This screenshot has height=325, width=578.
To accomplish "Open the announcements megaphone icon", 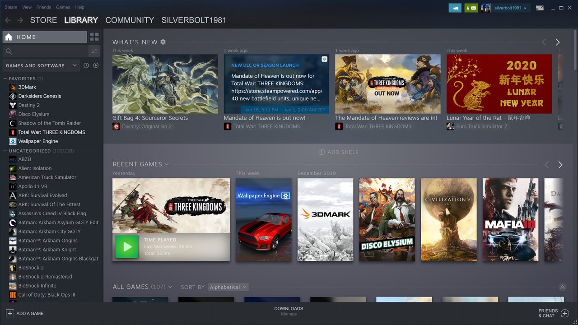I will (x=455, y=8).
